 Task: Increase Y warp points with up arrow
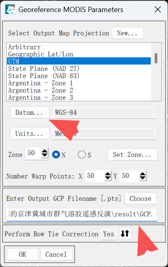[x=143, y=174]
